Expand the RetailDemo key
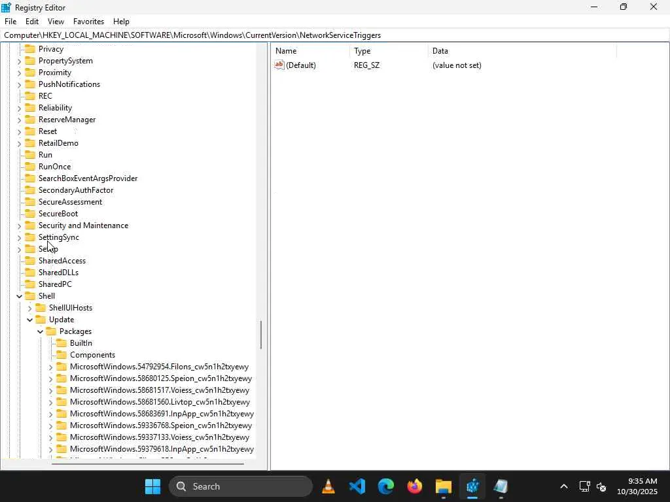 click(19, 143)
